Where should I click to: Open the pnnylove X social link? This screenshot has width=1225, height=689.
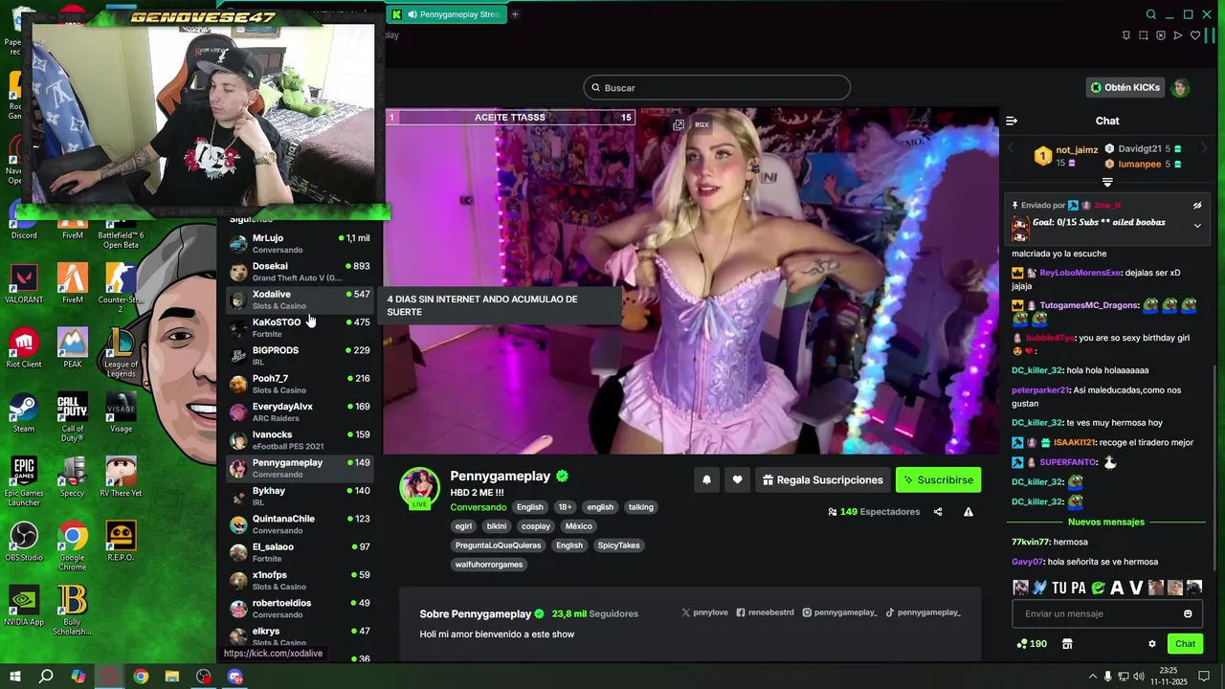click(x=704, y=612)
